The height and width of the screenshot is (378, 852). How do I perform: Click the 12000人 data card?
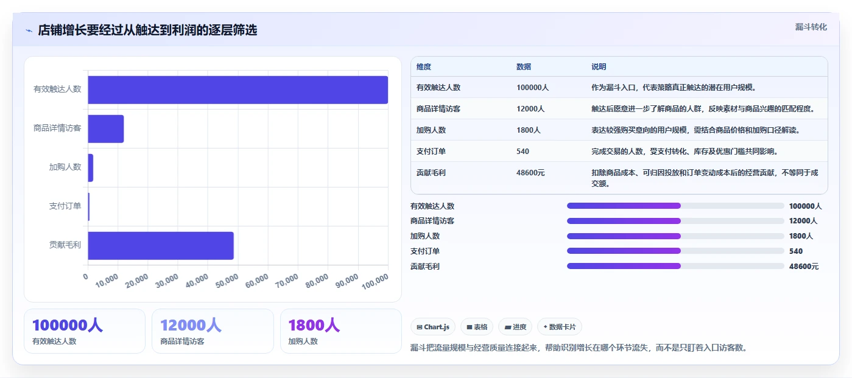[x=213, y=331]
